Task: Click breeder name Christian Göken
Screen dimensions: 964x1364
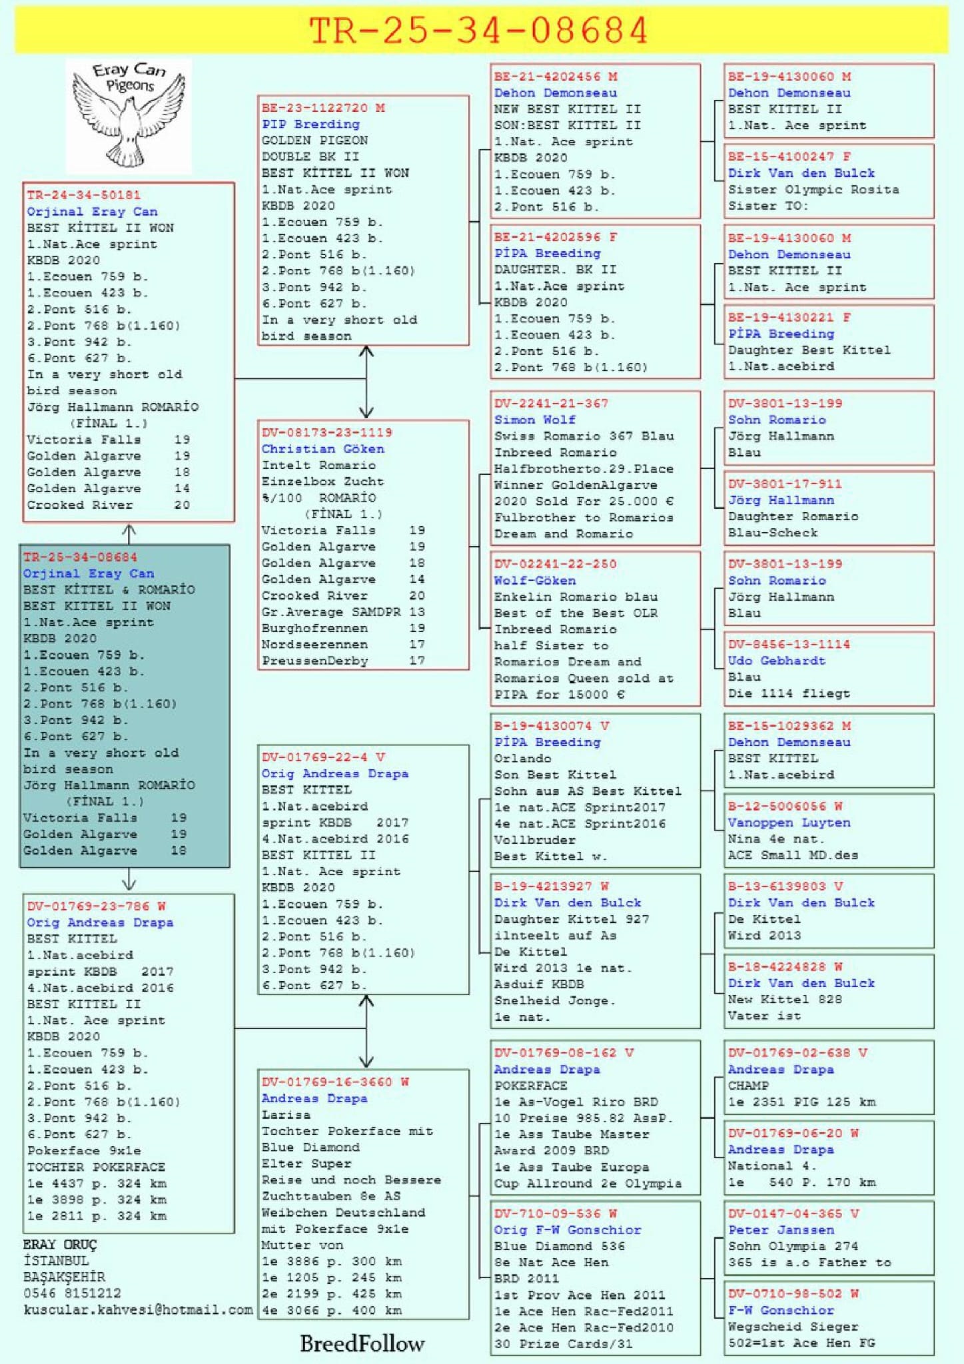Action: (323, 449)
